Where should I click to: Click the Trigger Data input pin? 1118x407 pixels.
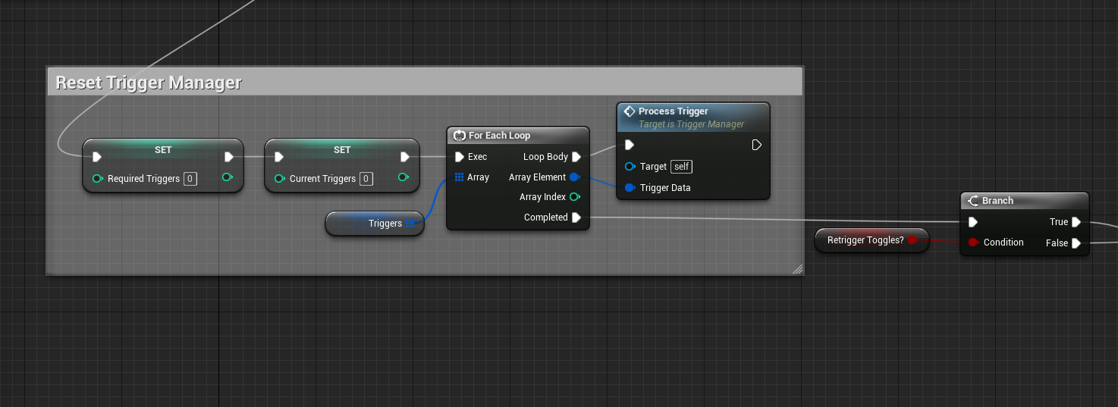(x=630, y=188)
